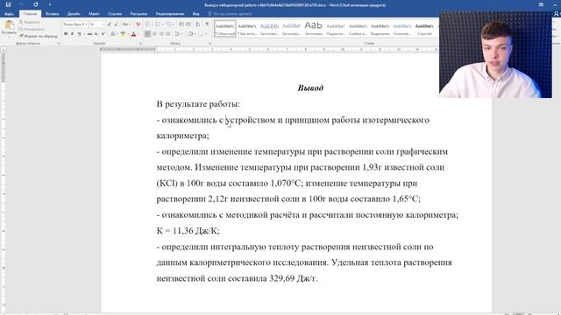The height and width of the screenshot is (315, 561).
Task: Toggle center alignment
Action: (154, 33)
